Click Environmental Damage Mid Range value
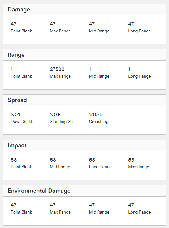Viewport: 169px width, 228px height. click(x=92, y=205)
